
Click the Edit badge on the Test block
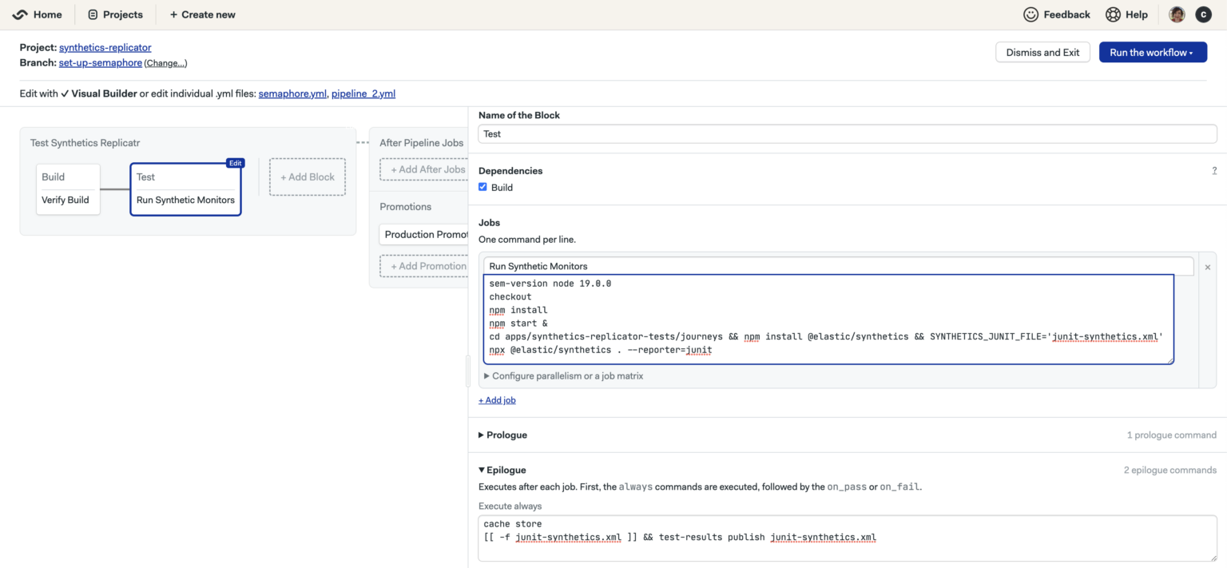coord(235,162)
